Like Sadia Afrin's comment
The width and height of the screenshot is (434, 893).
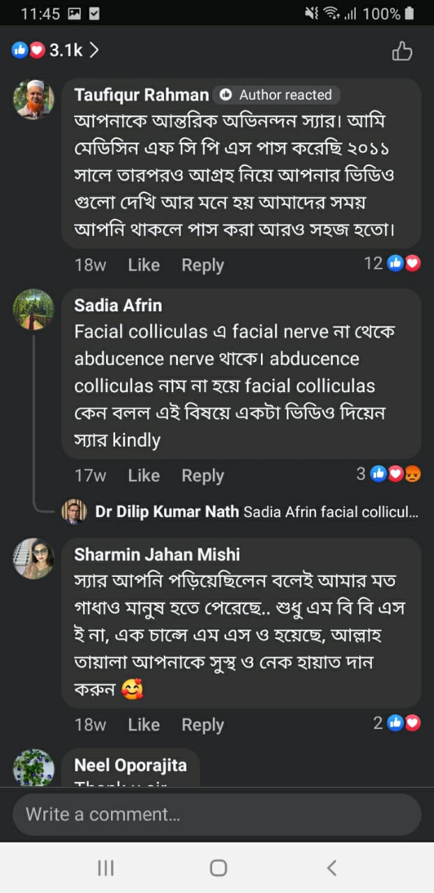pyautogui.click(x=144, y=476)
